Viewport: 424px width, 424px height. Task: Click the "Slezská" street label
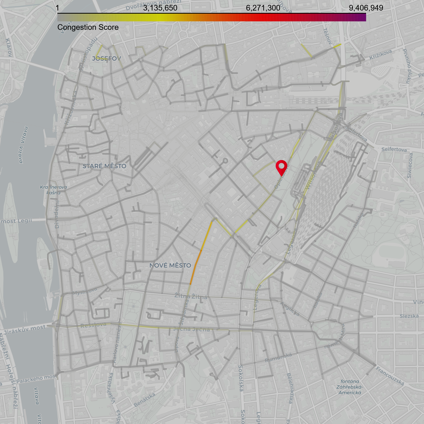click(409, 316)
